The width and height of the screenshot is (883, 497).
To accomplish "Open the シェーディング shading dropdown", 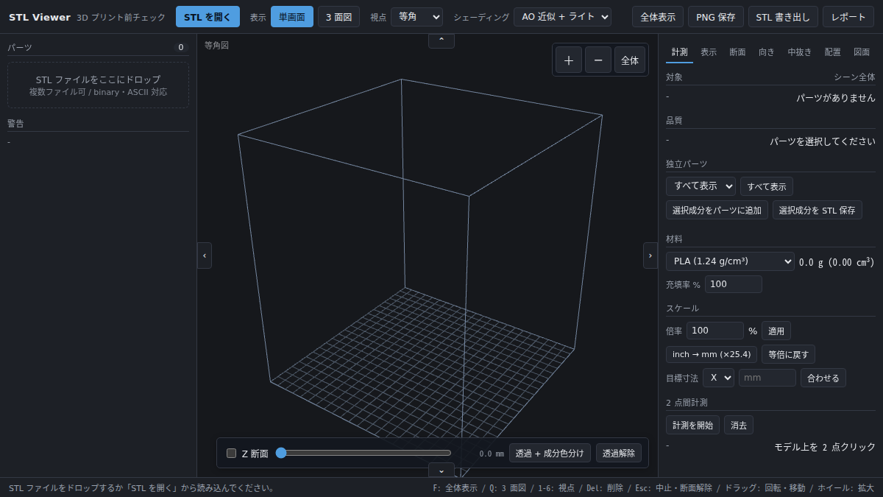I will 562,17.
